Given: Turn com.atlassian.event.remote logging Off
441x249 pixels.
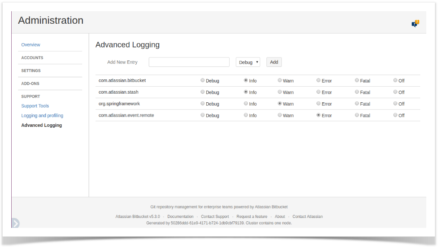Looking at the screenshot, I should (395, 115).
